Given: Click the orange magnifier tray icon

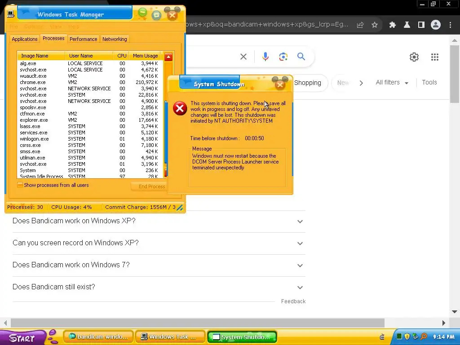Looking at the screenshot, I should click(x=424, y=336).
